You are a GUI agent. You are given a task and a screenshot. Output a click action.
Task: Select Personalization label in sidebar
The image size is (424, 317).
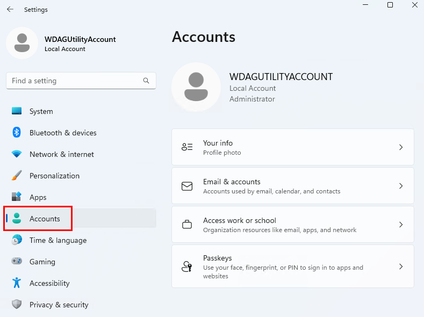pos(54,176)
